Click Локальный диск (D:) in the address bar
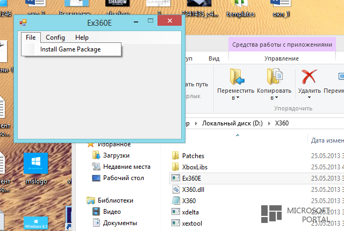The width and height of the screenshot is (344, 231). point(232,123)
